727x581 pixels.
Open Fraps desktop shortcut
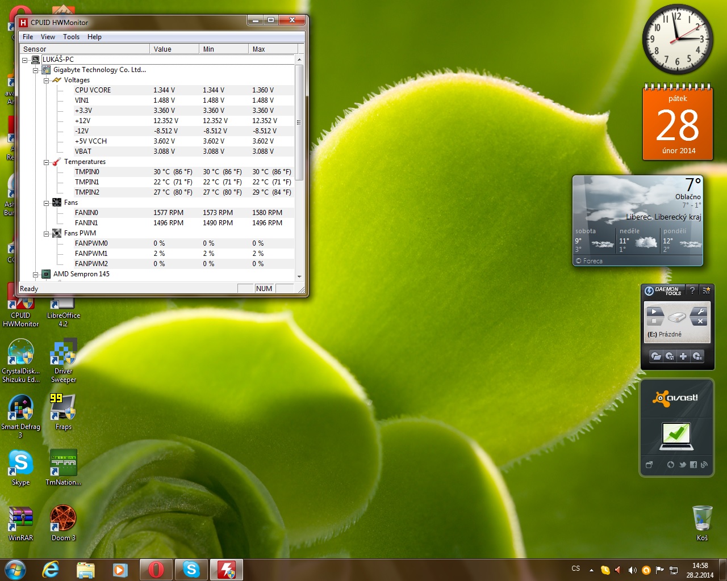[x=63, y=412]
